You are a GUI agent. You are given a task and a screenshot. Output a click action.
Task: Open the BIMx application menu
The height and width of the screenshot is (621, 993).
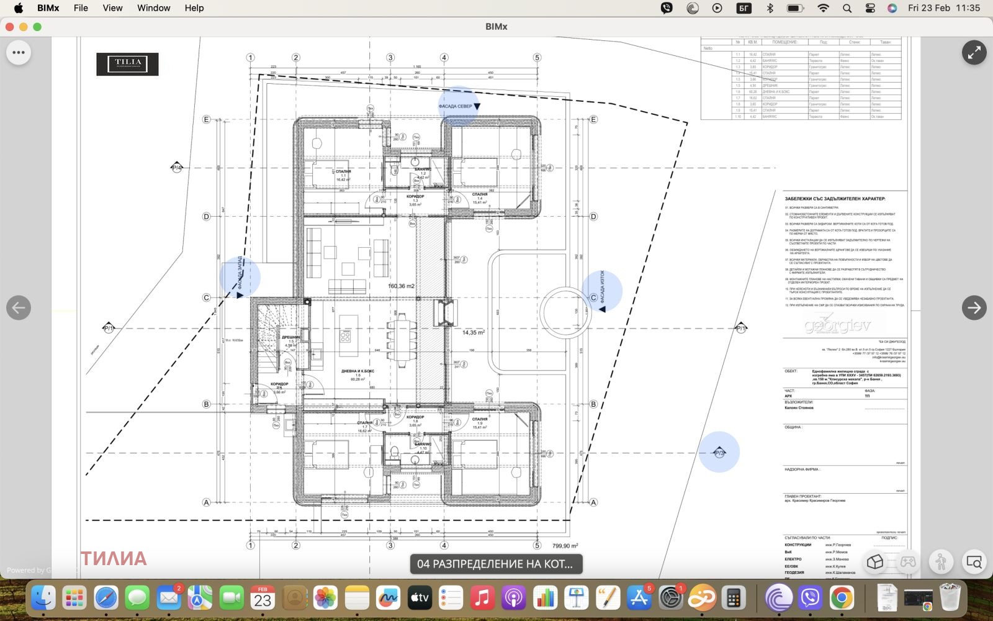point(48,8)
